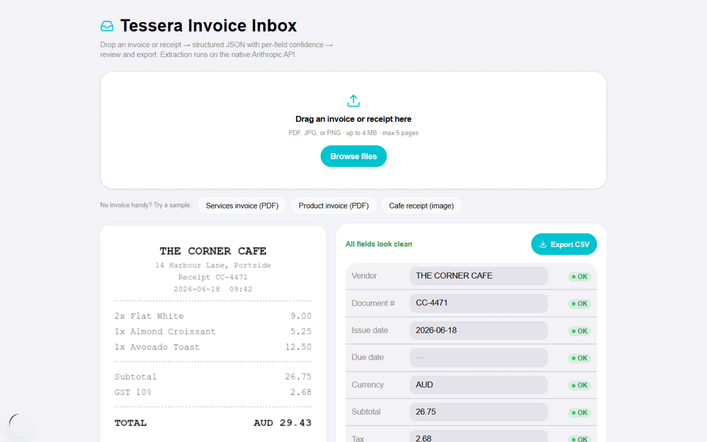The width and height of the screenshot is (707, 442).
Task: Click the Tessera inbox logo icon
Action: (107, 26)
